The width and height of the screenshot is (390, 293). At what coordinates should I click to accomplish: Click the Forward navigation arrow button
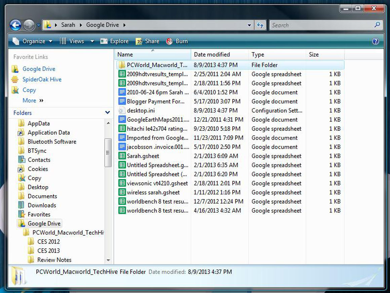coord(29,25)
